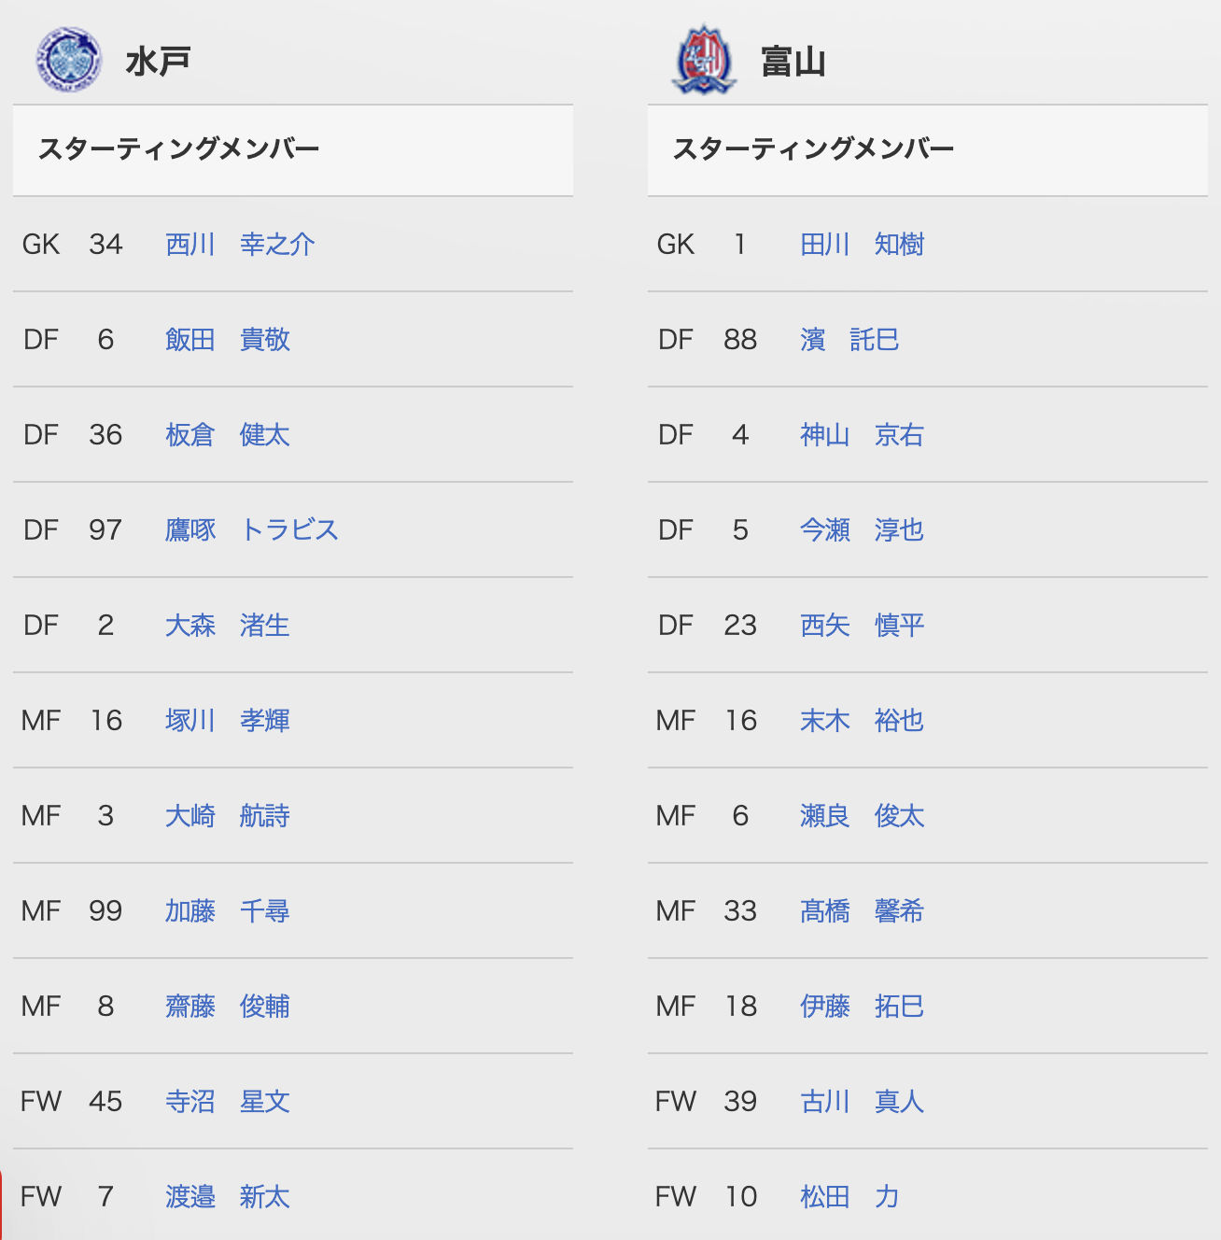Click the Kataller Toyama team crest icon
1221x1240 pixels.
click(x=705, y=60)
